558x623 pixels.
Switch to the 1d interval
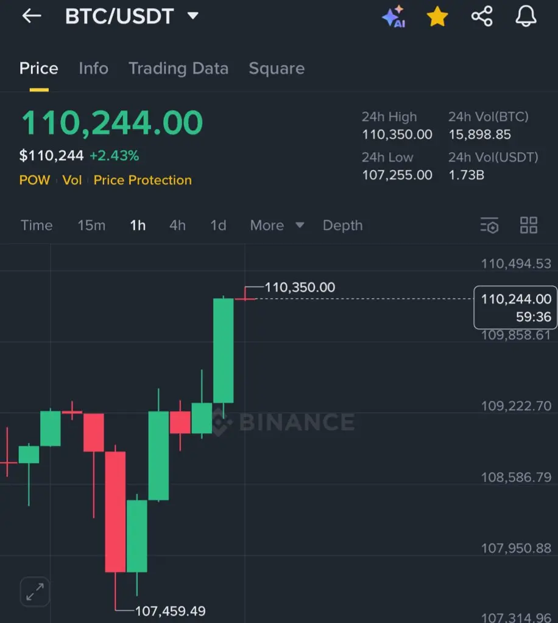pyautogui.click(x=218, y=226)
